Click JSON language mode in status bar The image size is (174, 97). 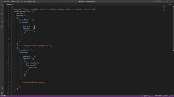165,96
